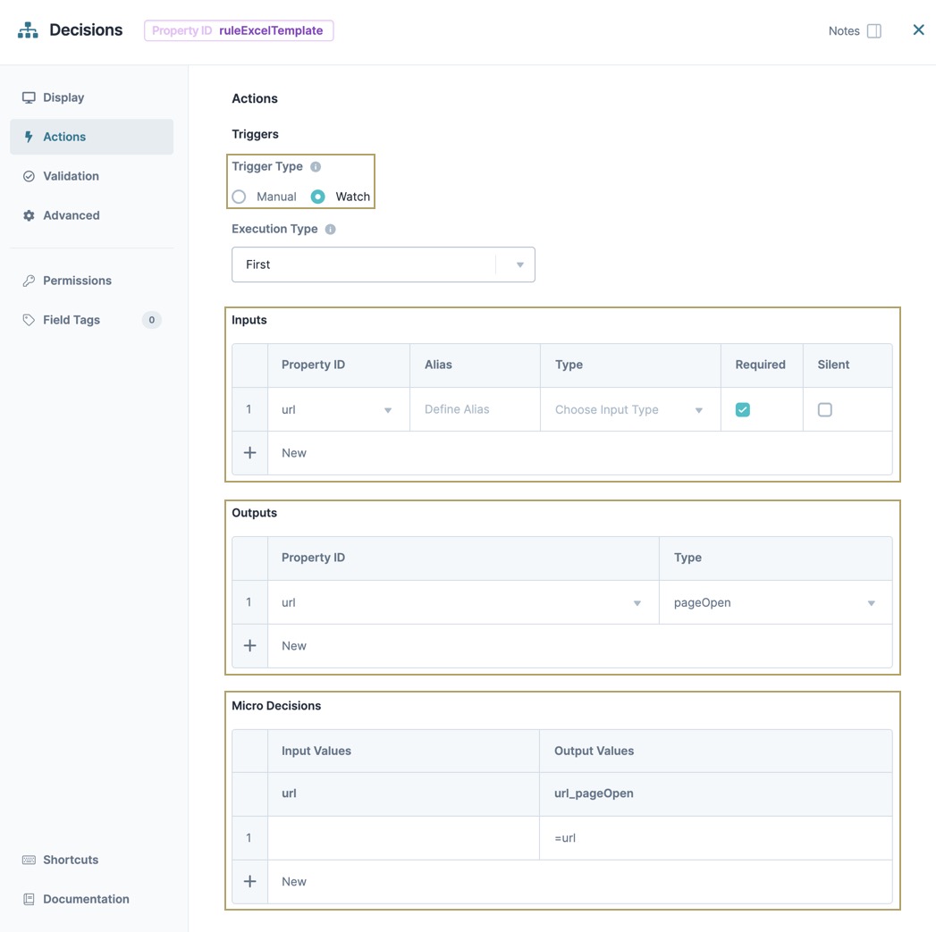The width and height of the screenshot is (936, 932).
Task: Select the Manual trigger type radio
Action: (239, 197)
